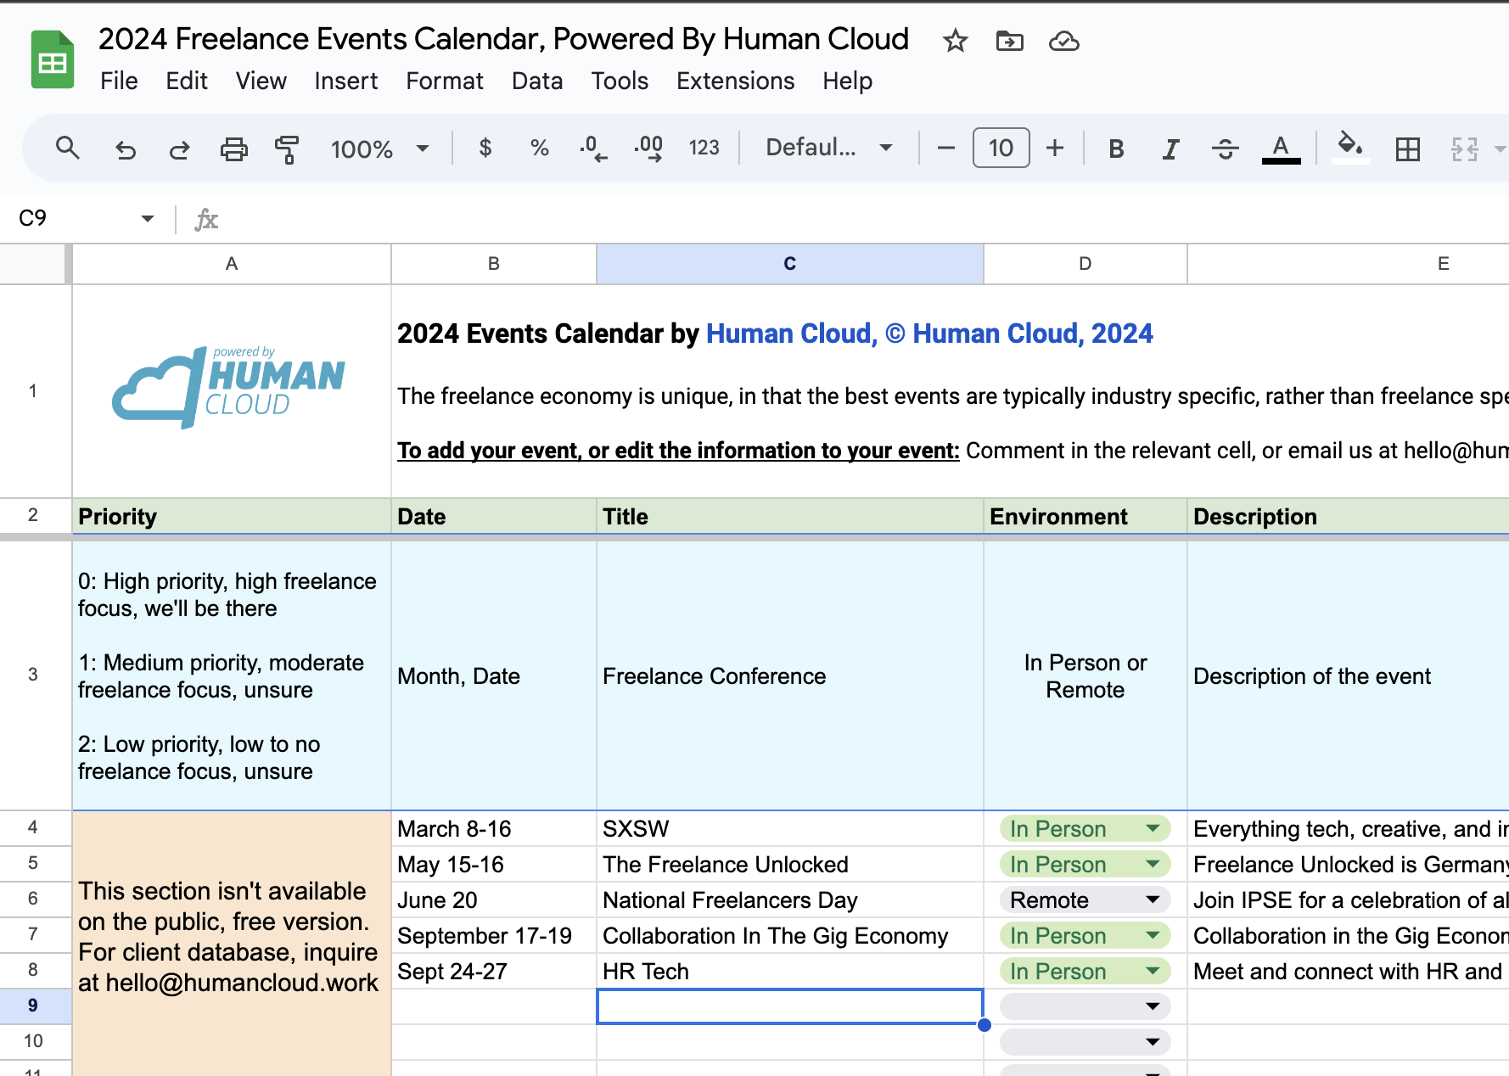
Task: Open the Remote environment dropdown
Action: [x=1085, y=900]
